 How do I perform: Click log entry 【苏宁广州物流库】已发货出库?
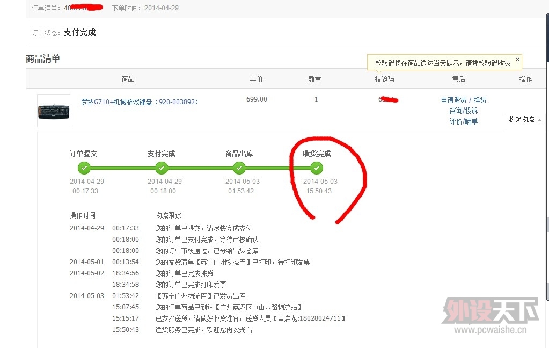tap(201, 296)
